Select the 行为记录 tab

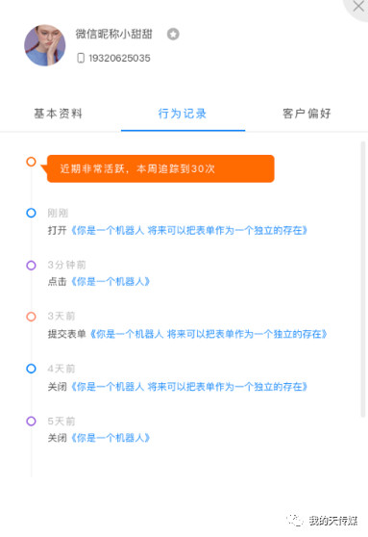(183, 114)
